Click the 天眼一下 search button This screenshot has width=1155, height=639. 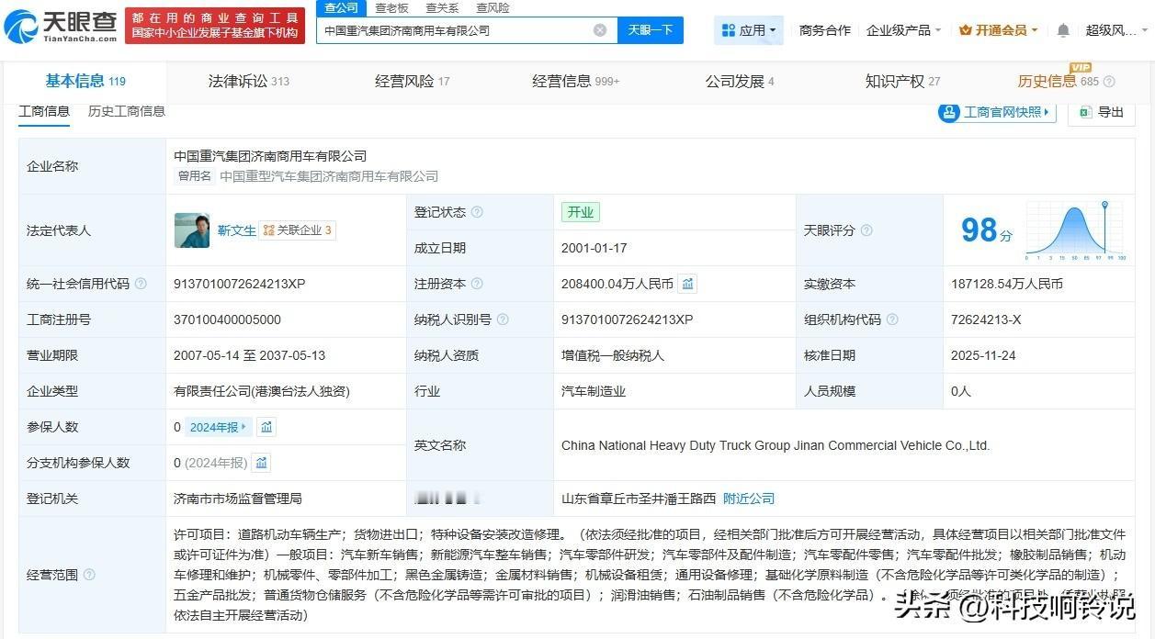tap(650, 30)
